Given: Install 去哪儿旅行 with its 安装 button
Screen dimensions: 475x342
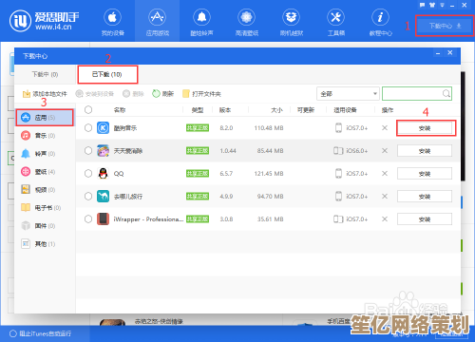Looking at the screenshot, I should (x=425, y=197).
